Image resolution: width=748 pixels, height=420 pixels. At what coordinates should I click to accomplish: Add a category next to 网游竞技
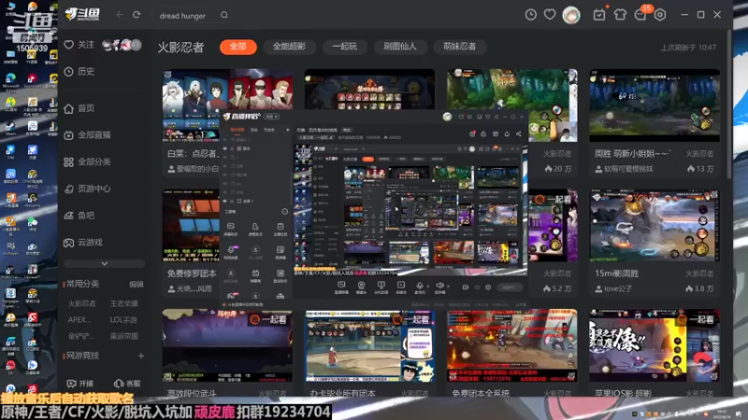[x=141, y=356]
